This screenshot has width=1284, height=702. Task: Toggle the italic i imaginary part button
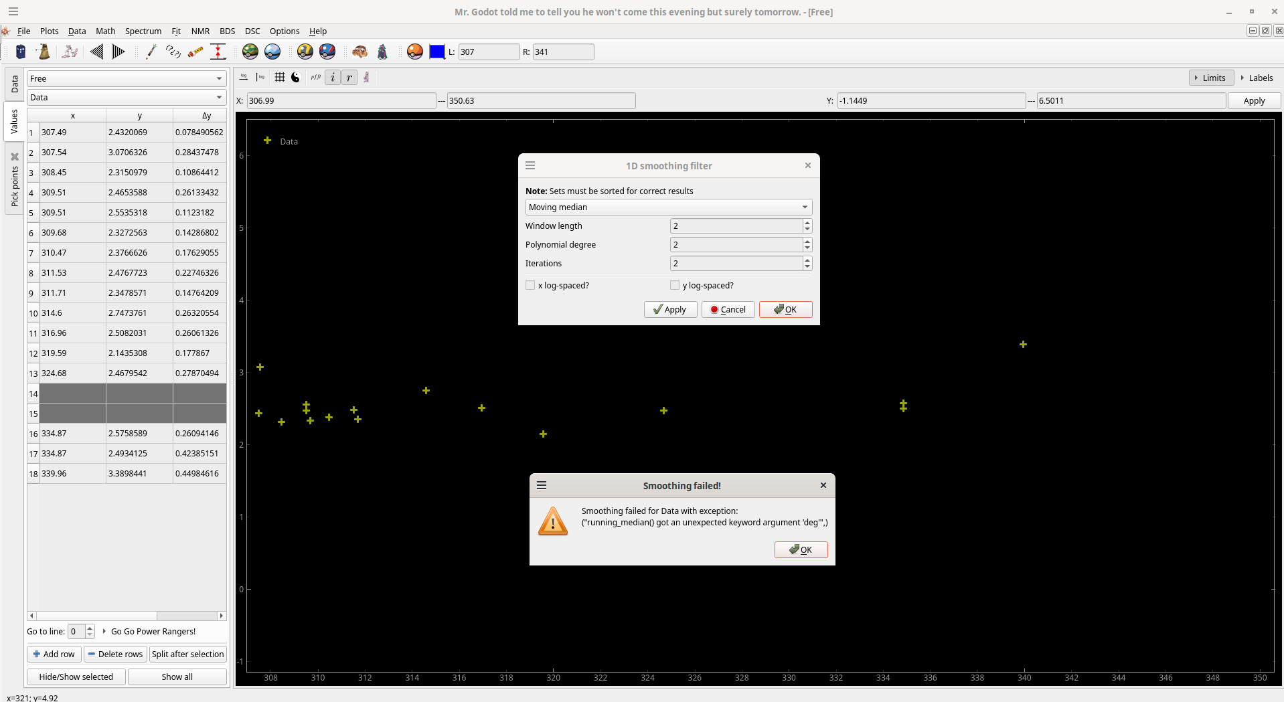(333, 78)
